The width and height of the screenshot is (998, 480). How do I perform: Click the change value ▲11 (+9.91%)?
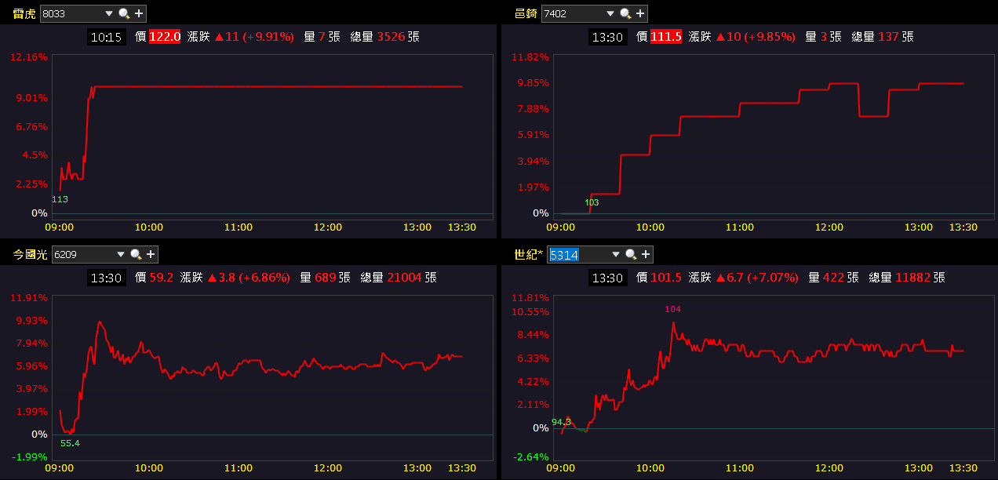point(253,36)
